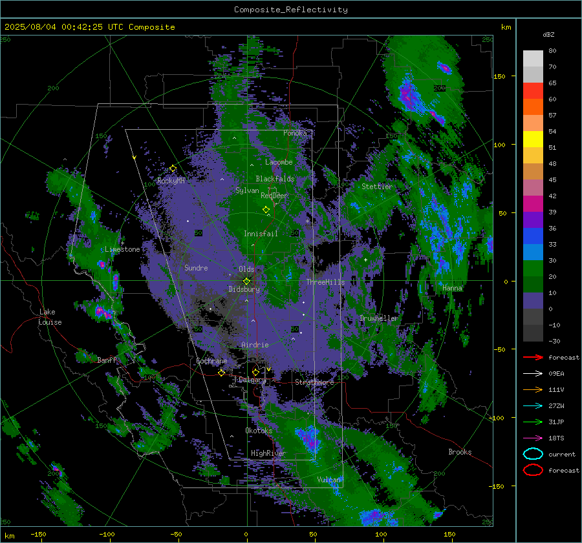Click the red swatch below 65 dBZ
582x543 pixels.
533,91
